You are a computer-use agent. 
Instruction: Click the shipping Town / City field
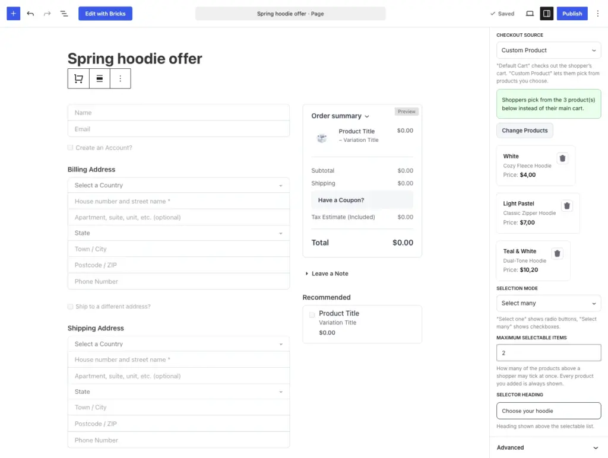coord(178,408)
